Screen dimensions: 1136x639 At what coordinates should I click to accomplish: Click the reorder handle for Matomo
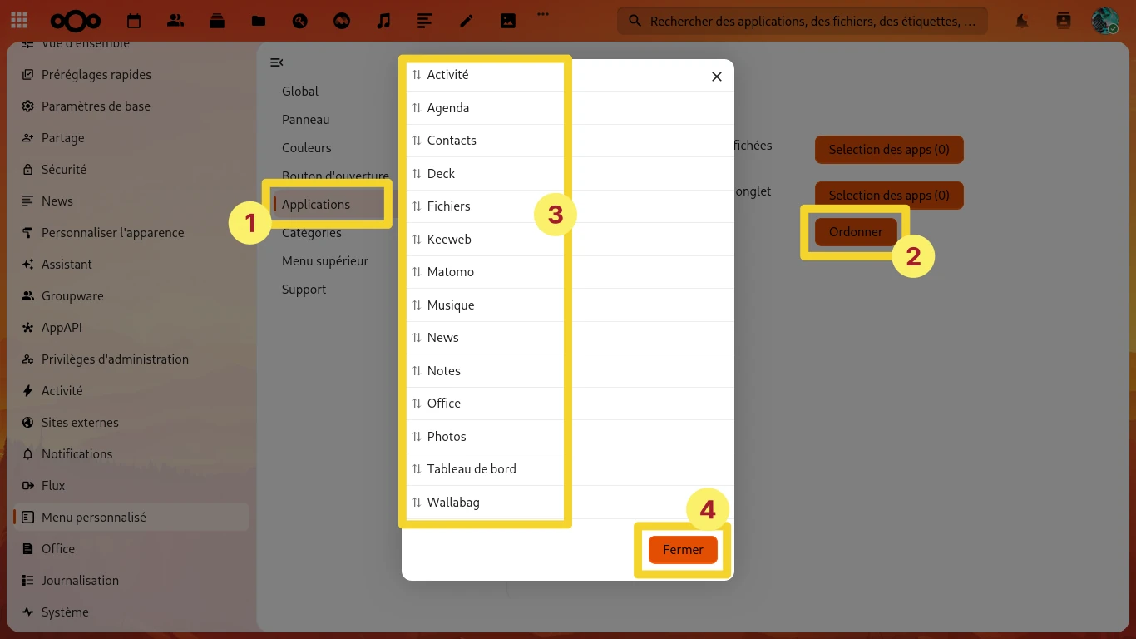click(x=417, y=272)
